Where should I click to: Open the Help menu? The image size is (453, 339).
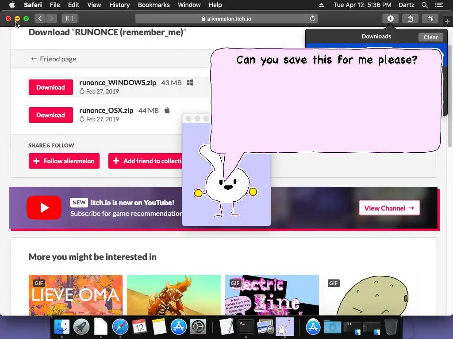coord(215,5)
